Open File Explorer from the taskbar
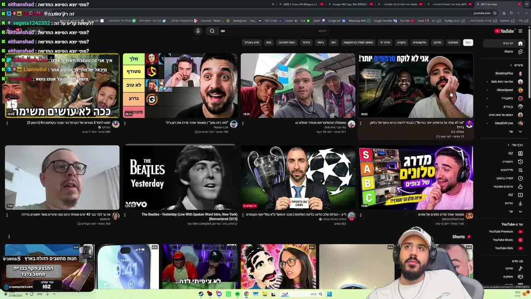This screenshot has height=299, width=531. pyautogui.click(x=265, y=294)
